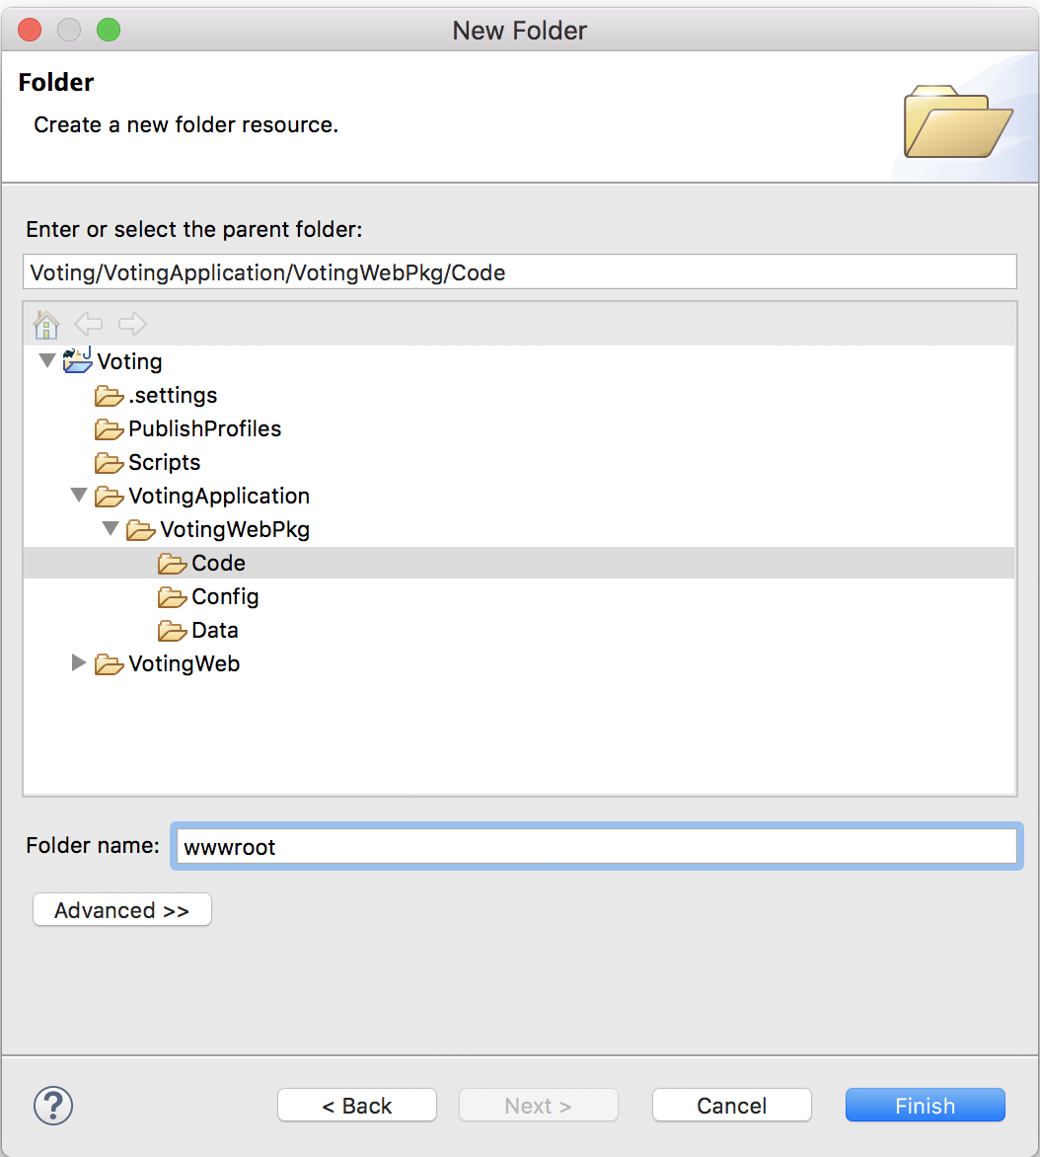
Task: Click the forward navigation arrow
Action: coord(132,324)
